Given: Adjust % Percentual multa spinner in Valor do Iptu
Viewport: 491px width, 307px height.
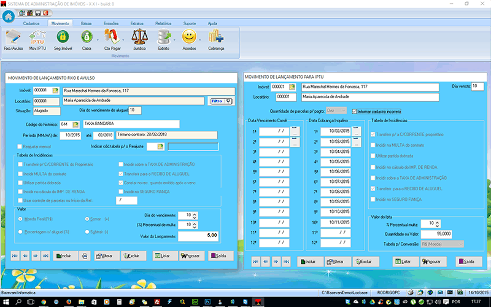Looking at the screenshot, I should [x=438, y=223].
